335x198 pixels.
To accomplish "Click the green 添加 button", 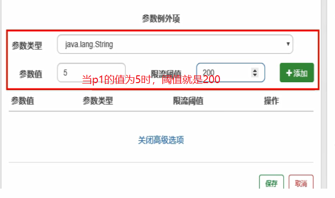I will 297,72.
